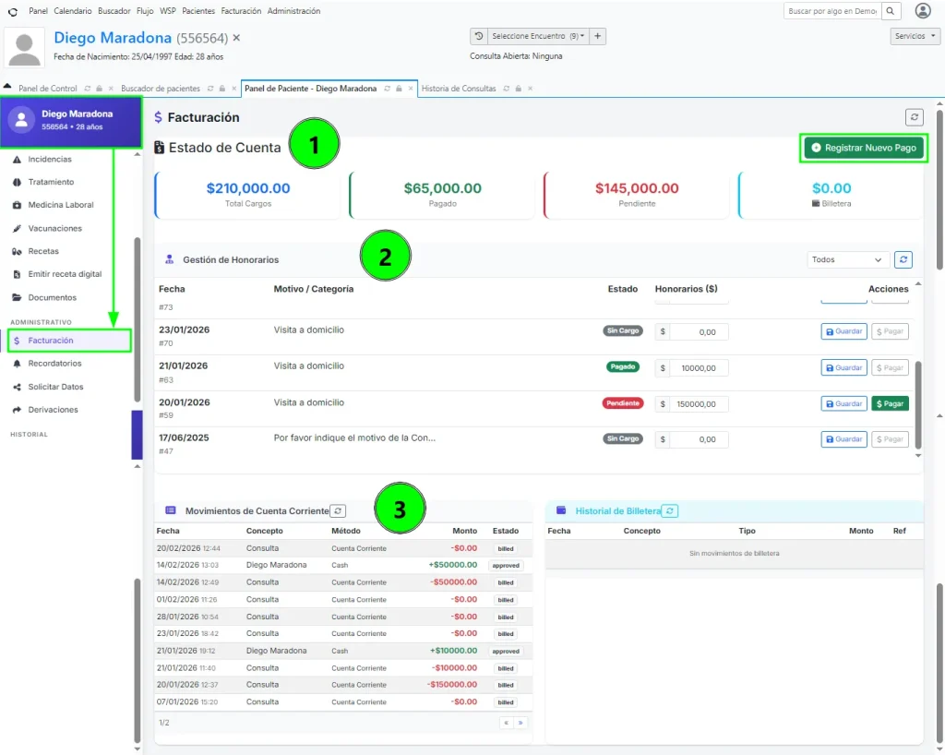Screen dimensions: 945x755
Task: Expand the Seleccione Encuentro dropdown
Action: 538,36
